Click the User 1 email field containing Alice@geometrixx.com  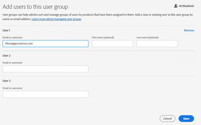pyautogui.click(x=45, y=43)
